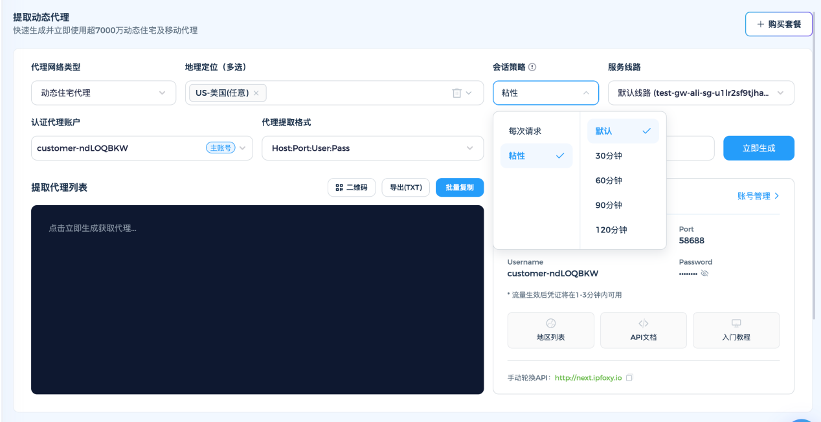
Task: Open the 账号管理 link
Action: click(x=758, y=196)
